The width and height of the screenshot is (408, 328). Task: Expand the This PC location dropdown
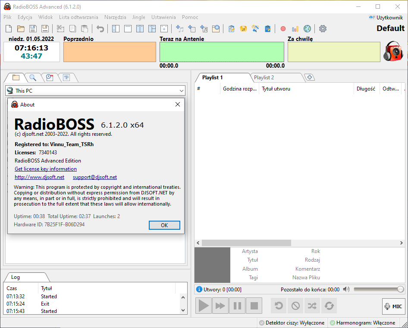[x=182, y=91]
